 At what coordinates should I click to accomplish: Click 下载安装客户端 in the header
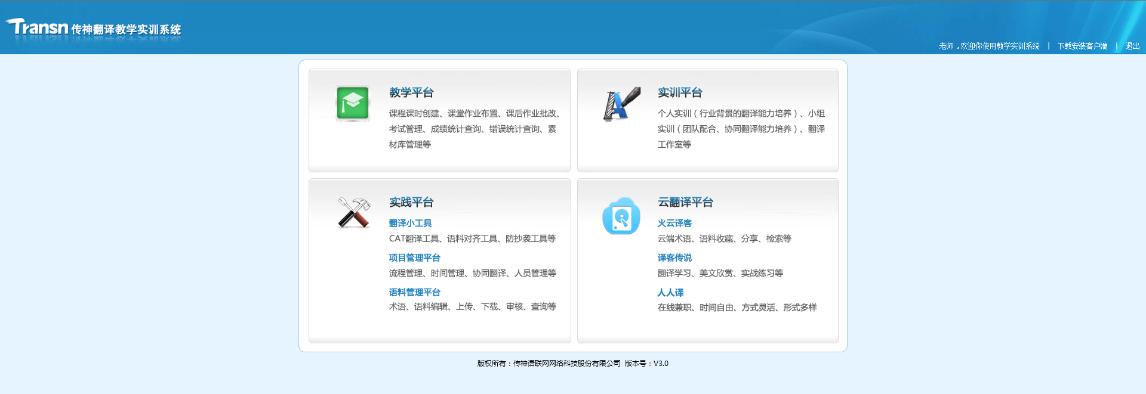(x=1082, y=46)
